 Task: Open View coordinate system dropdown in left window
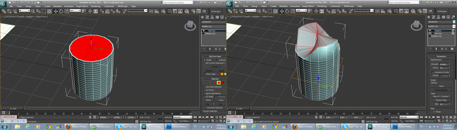click(x=75, y=11)
